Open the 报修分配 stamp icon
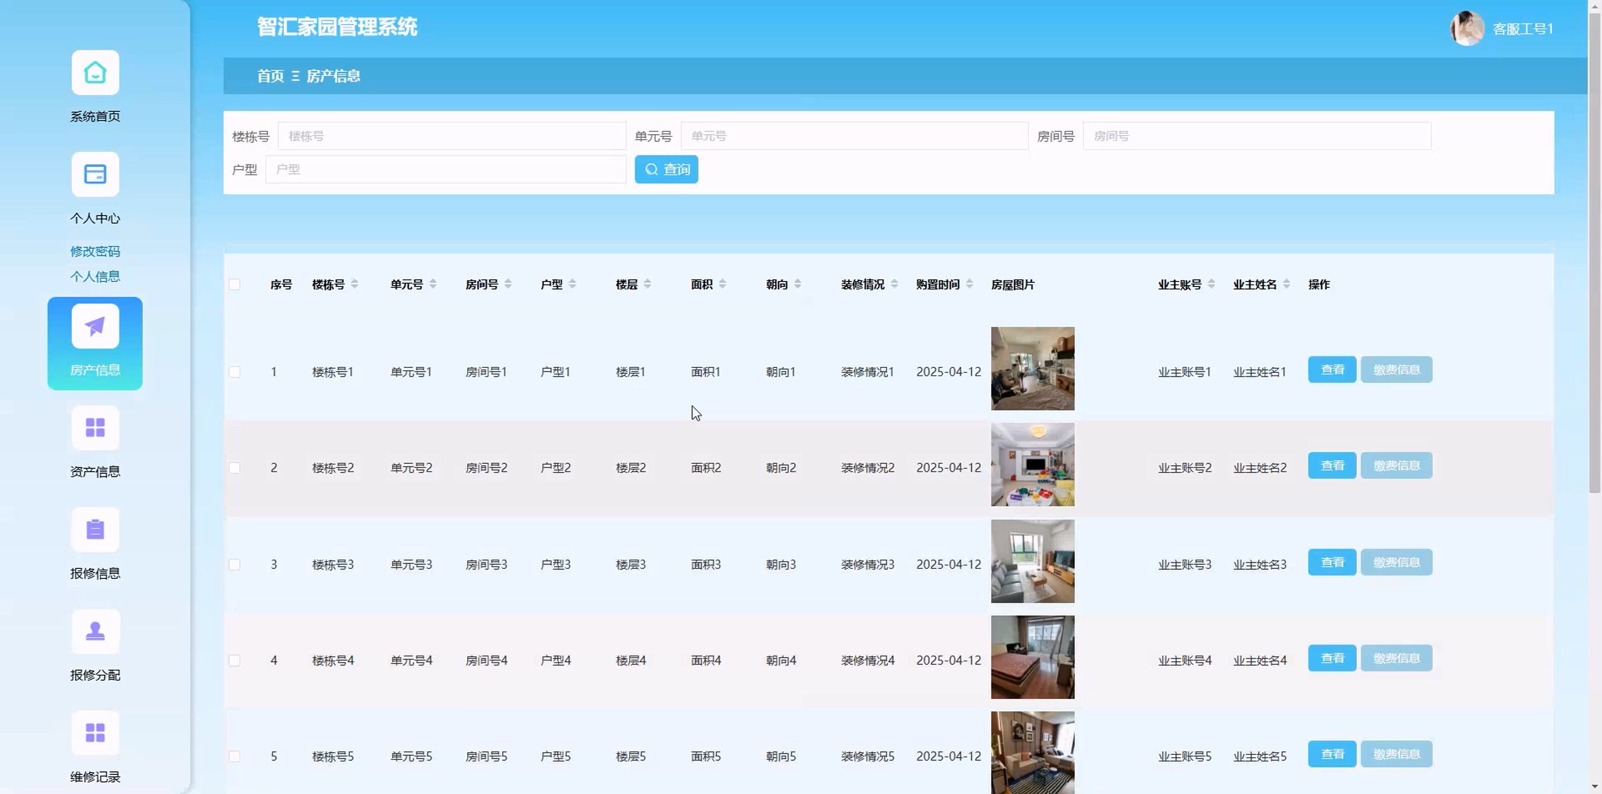The height and width of the screenshot is (794, 1602). click(x=94, y=631)
